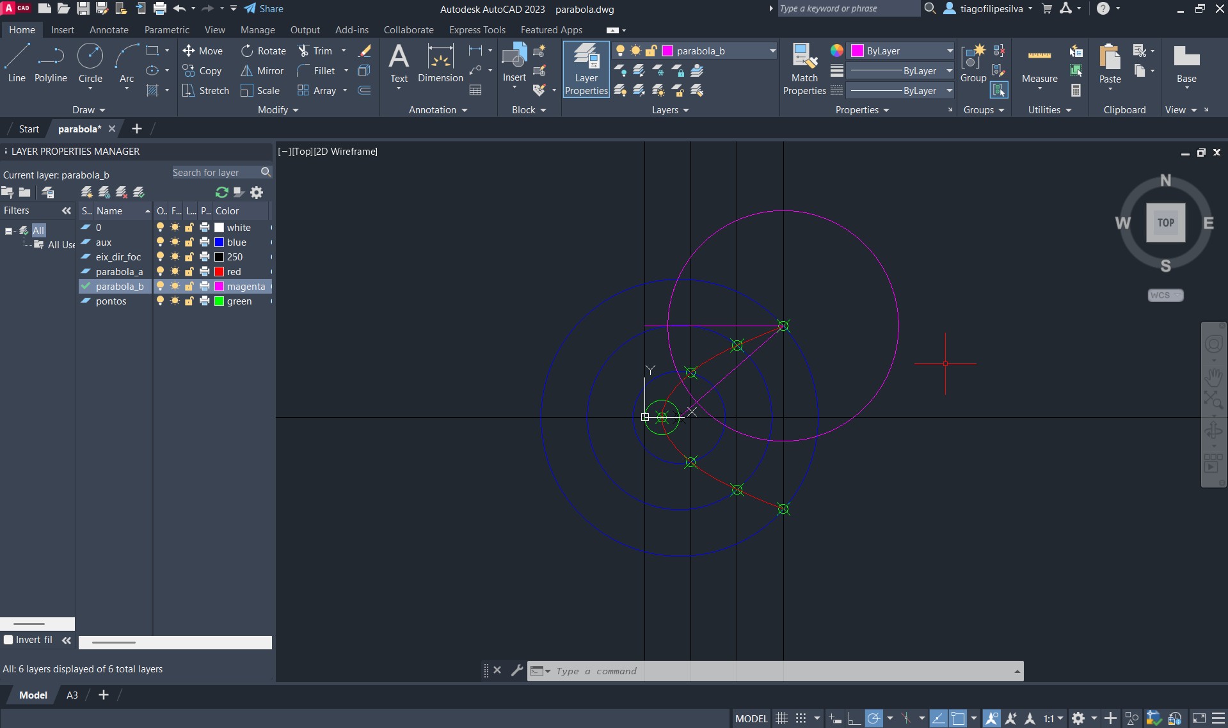Open the A3 layout tab
The height and width of the screenshot is (728, 1228).
pos(72,695)
